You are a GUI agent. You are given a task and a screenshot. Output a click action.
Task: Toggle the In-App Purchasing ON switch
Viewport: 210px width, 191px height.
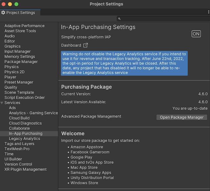196,34
